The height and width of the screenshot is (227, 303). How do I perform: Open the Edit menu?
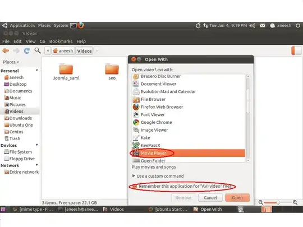17,41
